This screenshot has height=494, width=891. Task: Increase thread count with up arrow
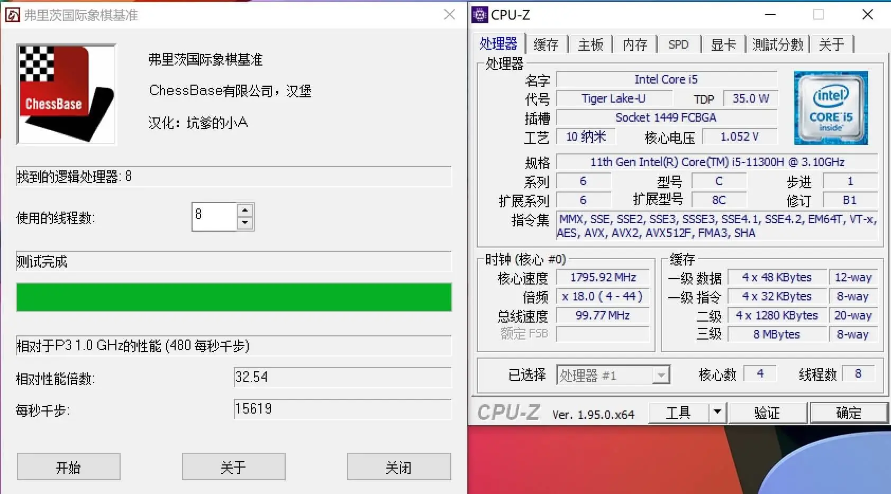click(x=244, y=210)
